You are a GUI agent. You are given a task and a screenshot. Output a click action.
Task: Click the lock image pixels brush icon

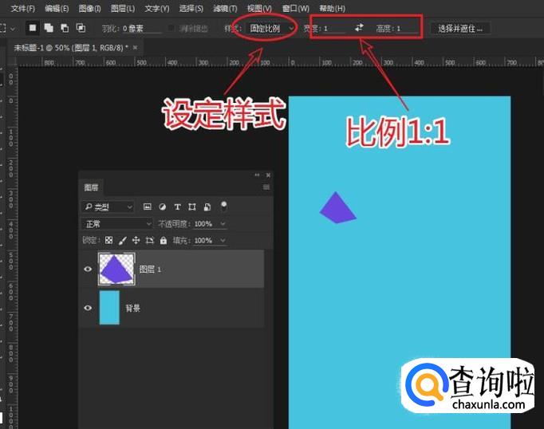coord(123,240)
